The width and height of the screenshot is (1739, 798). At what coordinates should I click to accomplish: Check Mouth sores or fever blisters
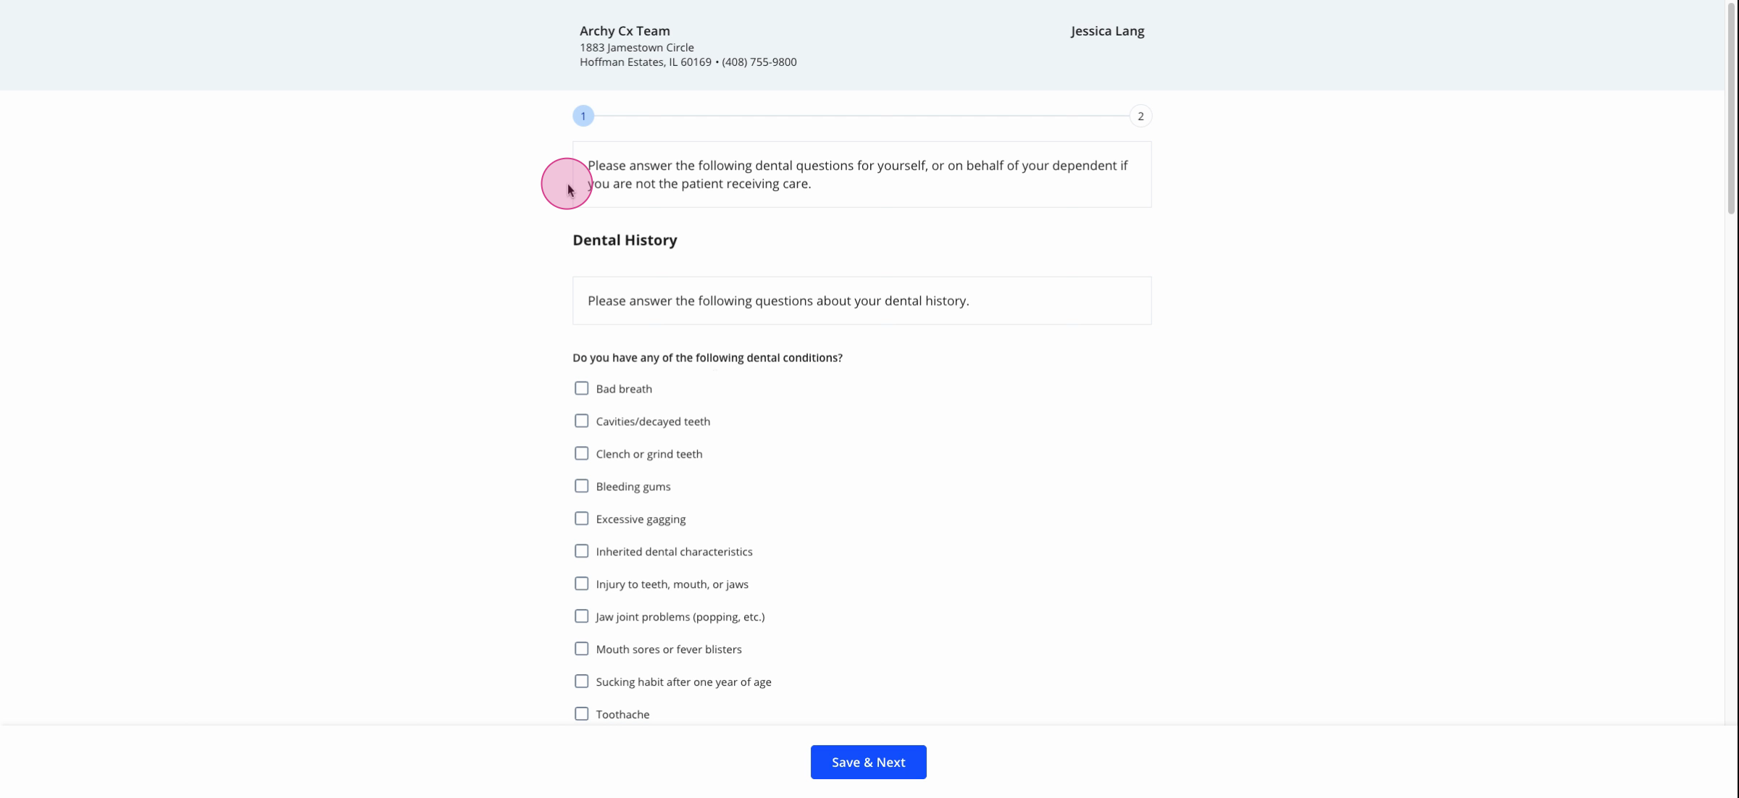581,650
